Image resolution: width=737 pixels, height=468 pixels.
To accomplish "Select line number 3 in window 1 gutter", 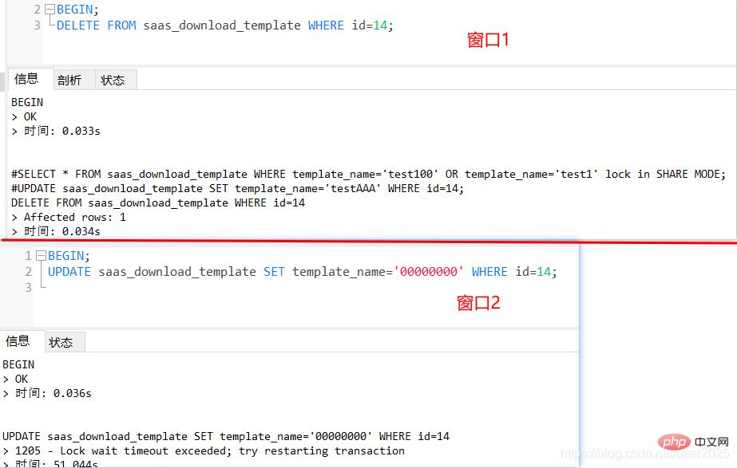I will [38, 26].
